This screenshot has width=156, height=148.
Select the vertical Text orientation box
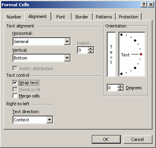pyautogui.click(x=111, y=54)
